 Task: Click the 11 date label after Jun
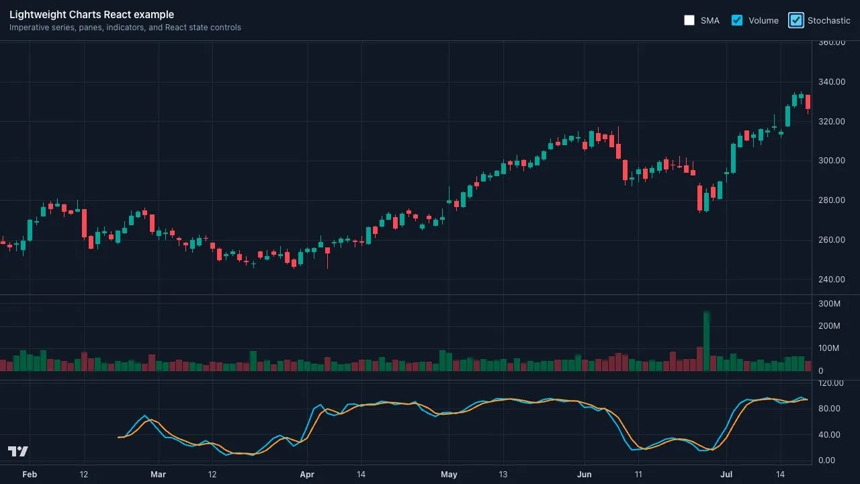[x=638, y=475]
